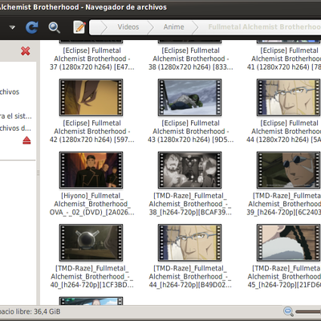
Task: Go to the Anime breadcrumb folder
Action: 173,27
